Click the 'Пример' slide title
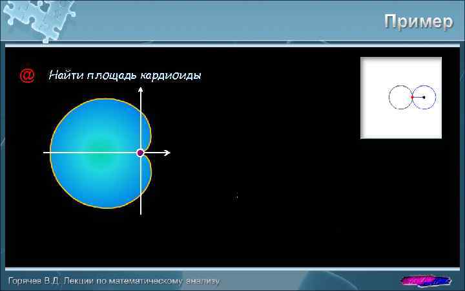465x291 pixels. coord(418,22)
